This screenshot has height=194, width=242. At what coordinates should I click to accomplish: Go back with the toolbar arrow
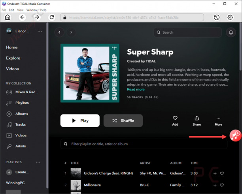[x=22, y=17]
